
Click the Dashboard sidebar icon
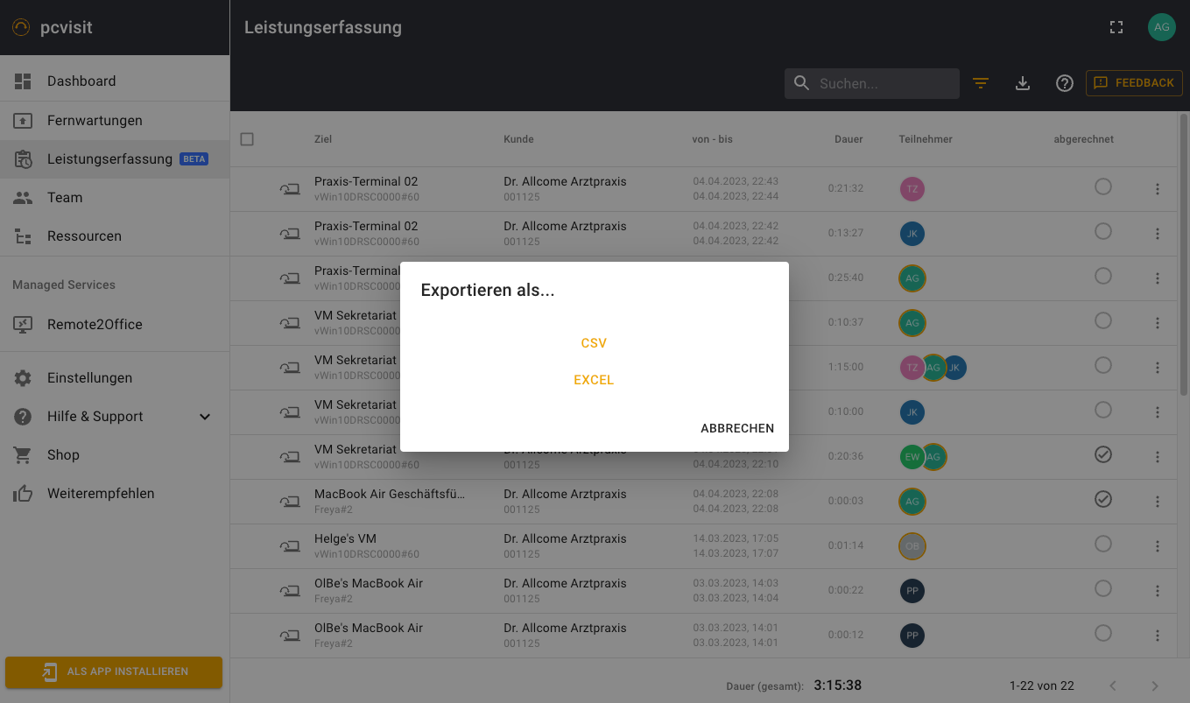point(23,81)
